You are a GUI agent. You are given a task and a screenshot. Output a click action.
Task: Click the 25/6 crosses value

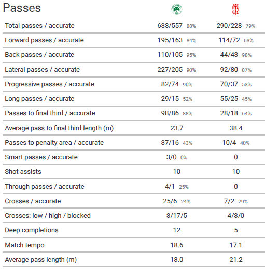coord(170,201)
